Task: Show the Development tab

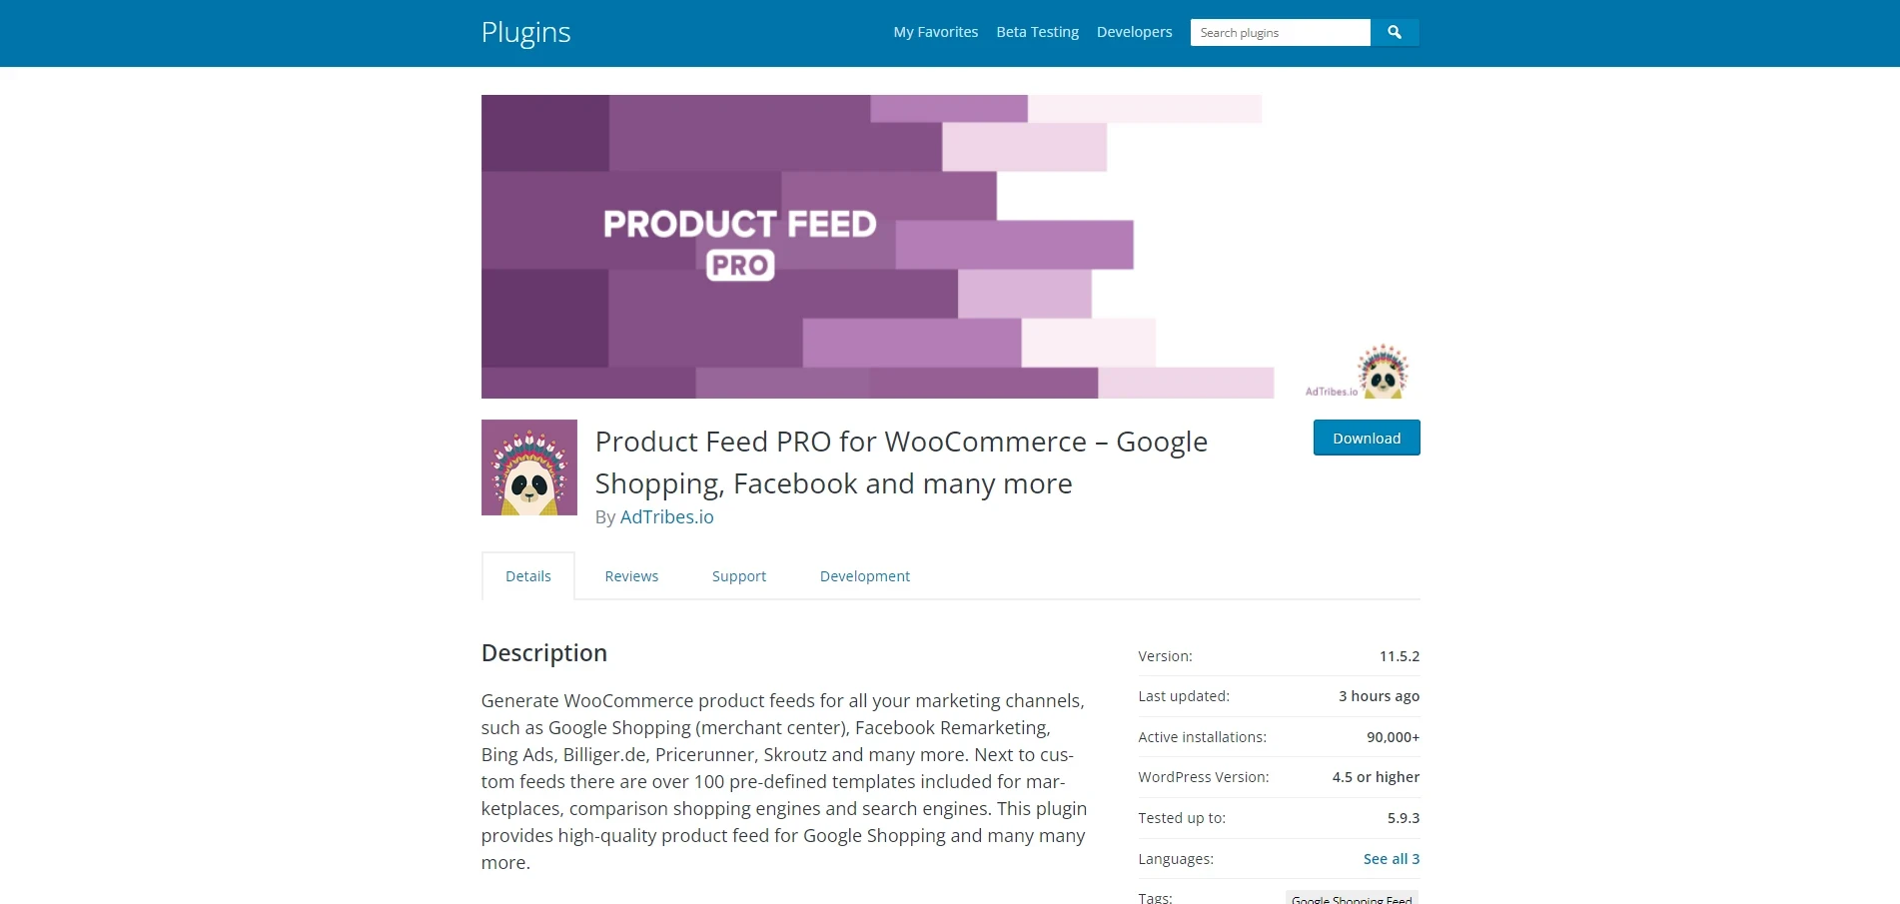Action: (864, 576)
